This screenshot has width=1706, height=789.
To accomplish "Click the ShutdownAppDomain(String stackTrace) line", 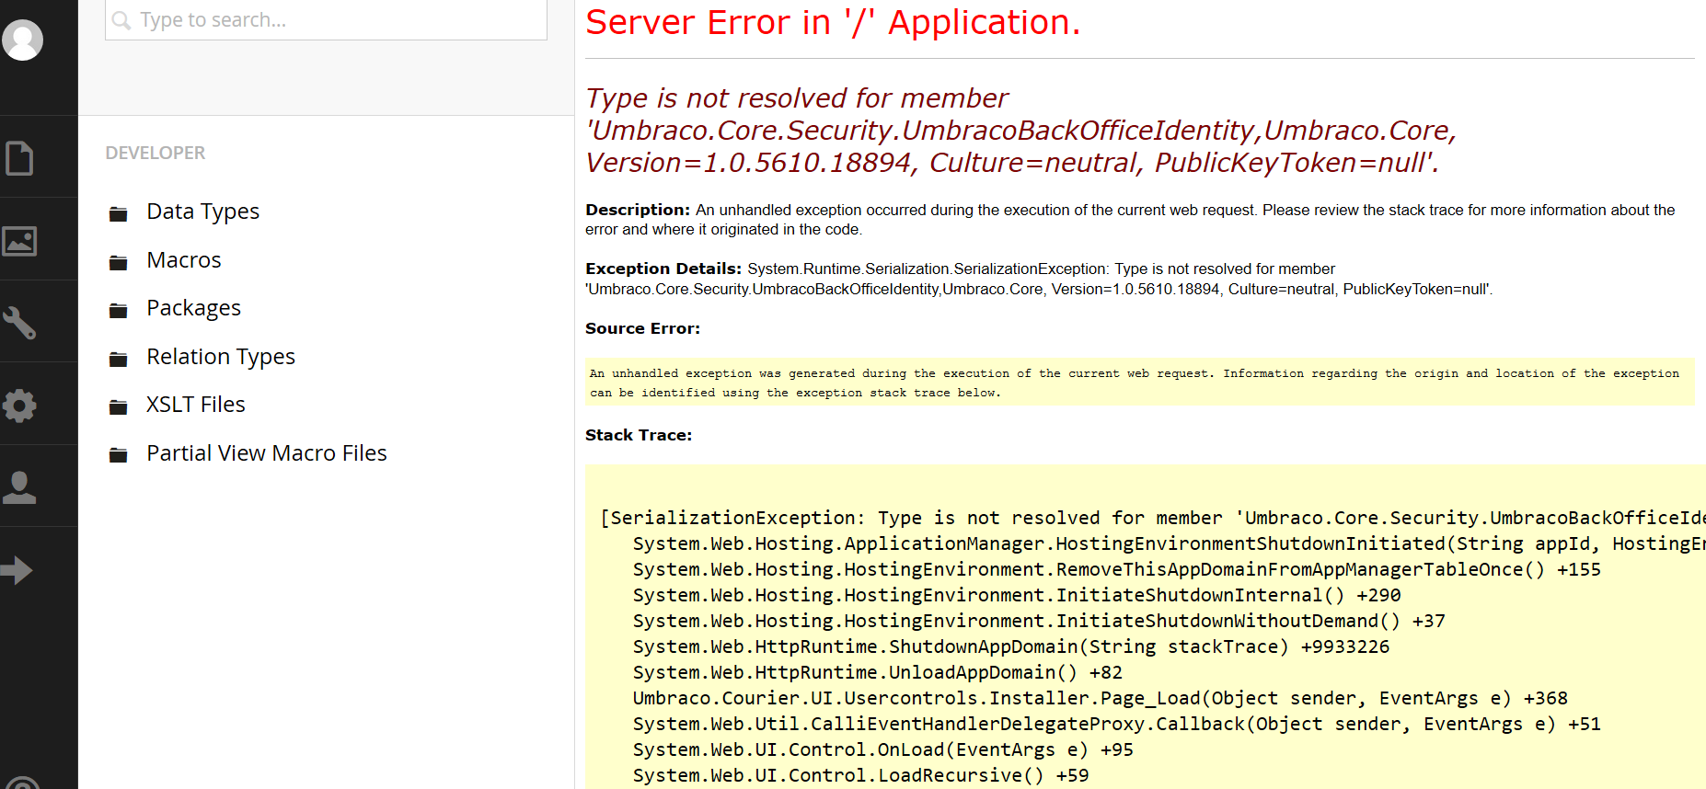I will (1010, 646).
